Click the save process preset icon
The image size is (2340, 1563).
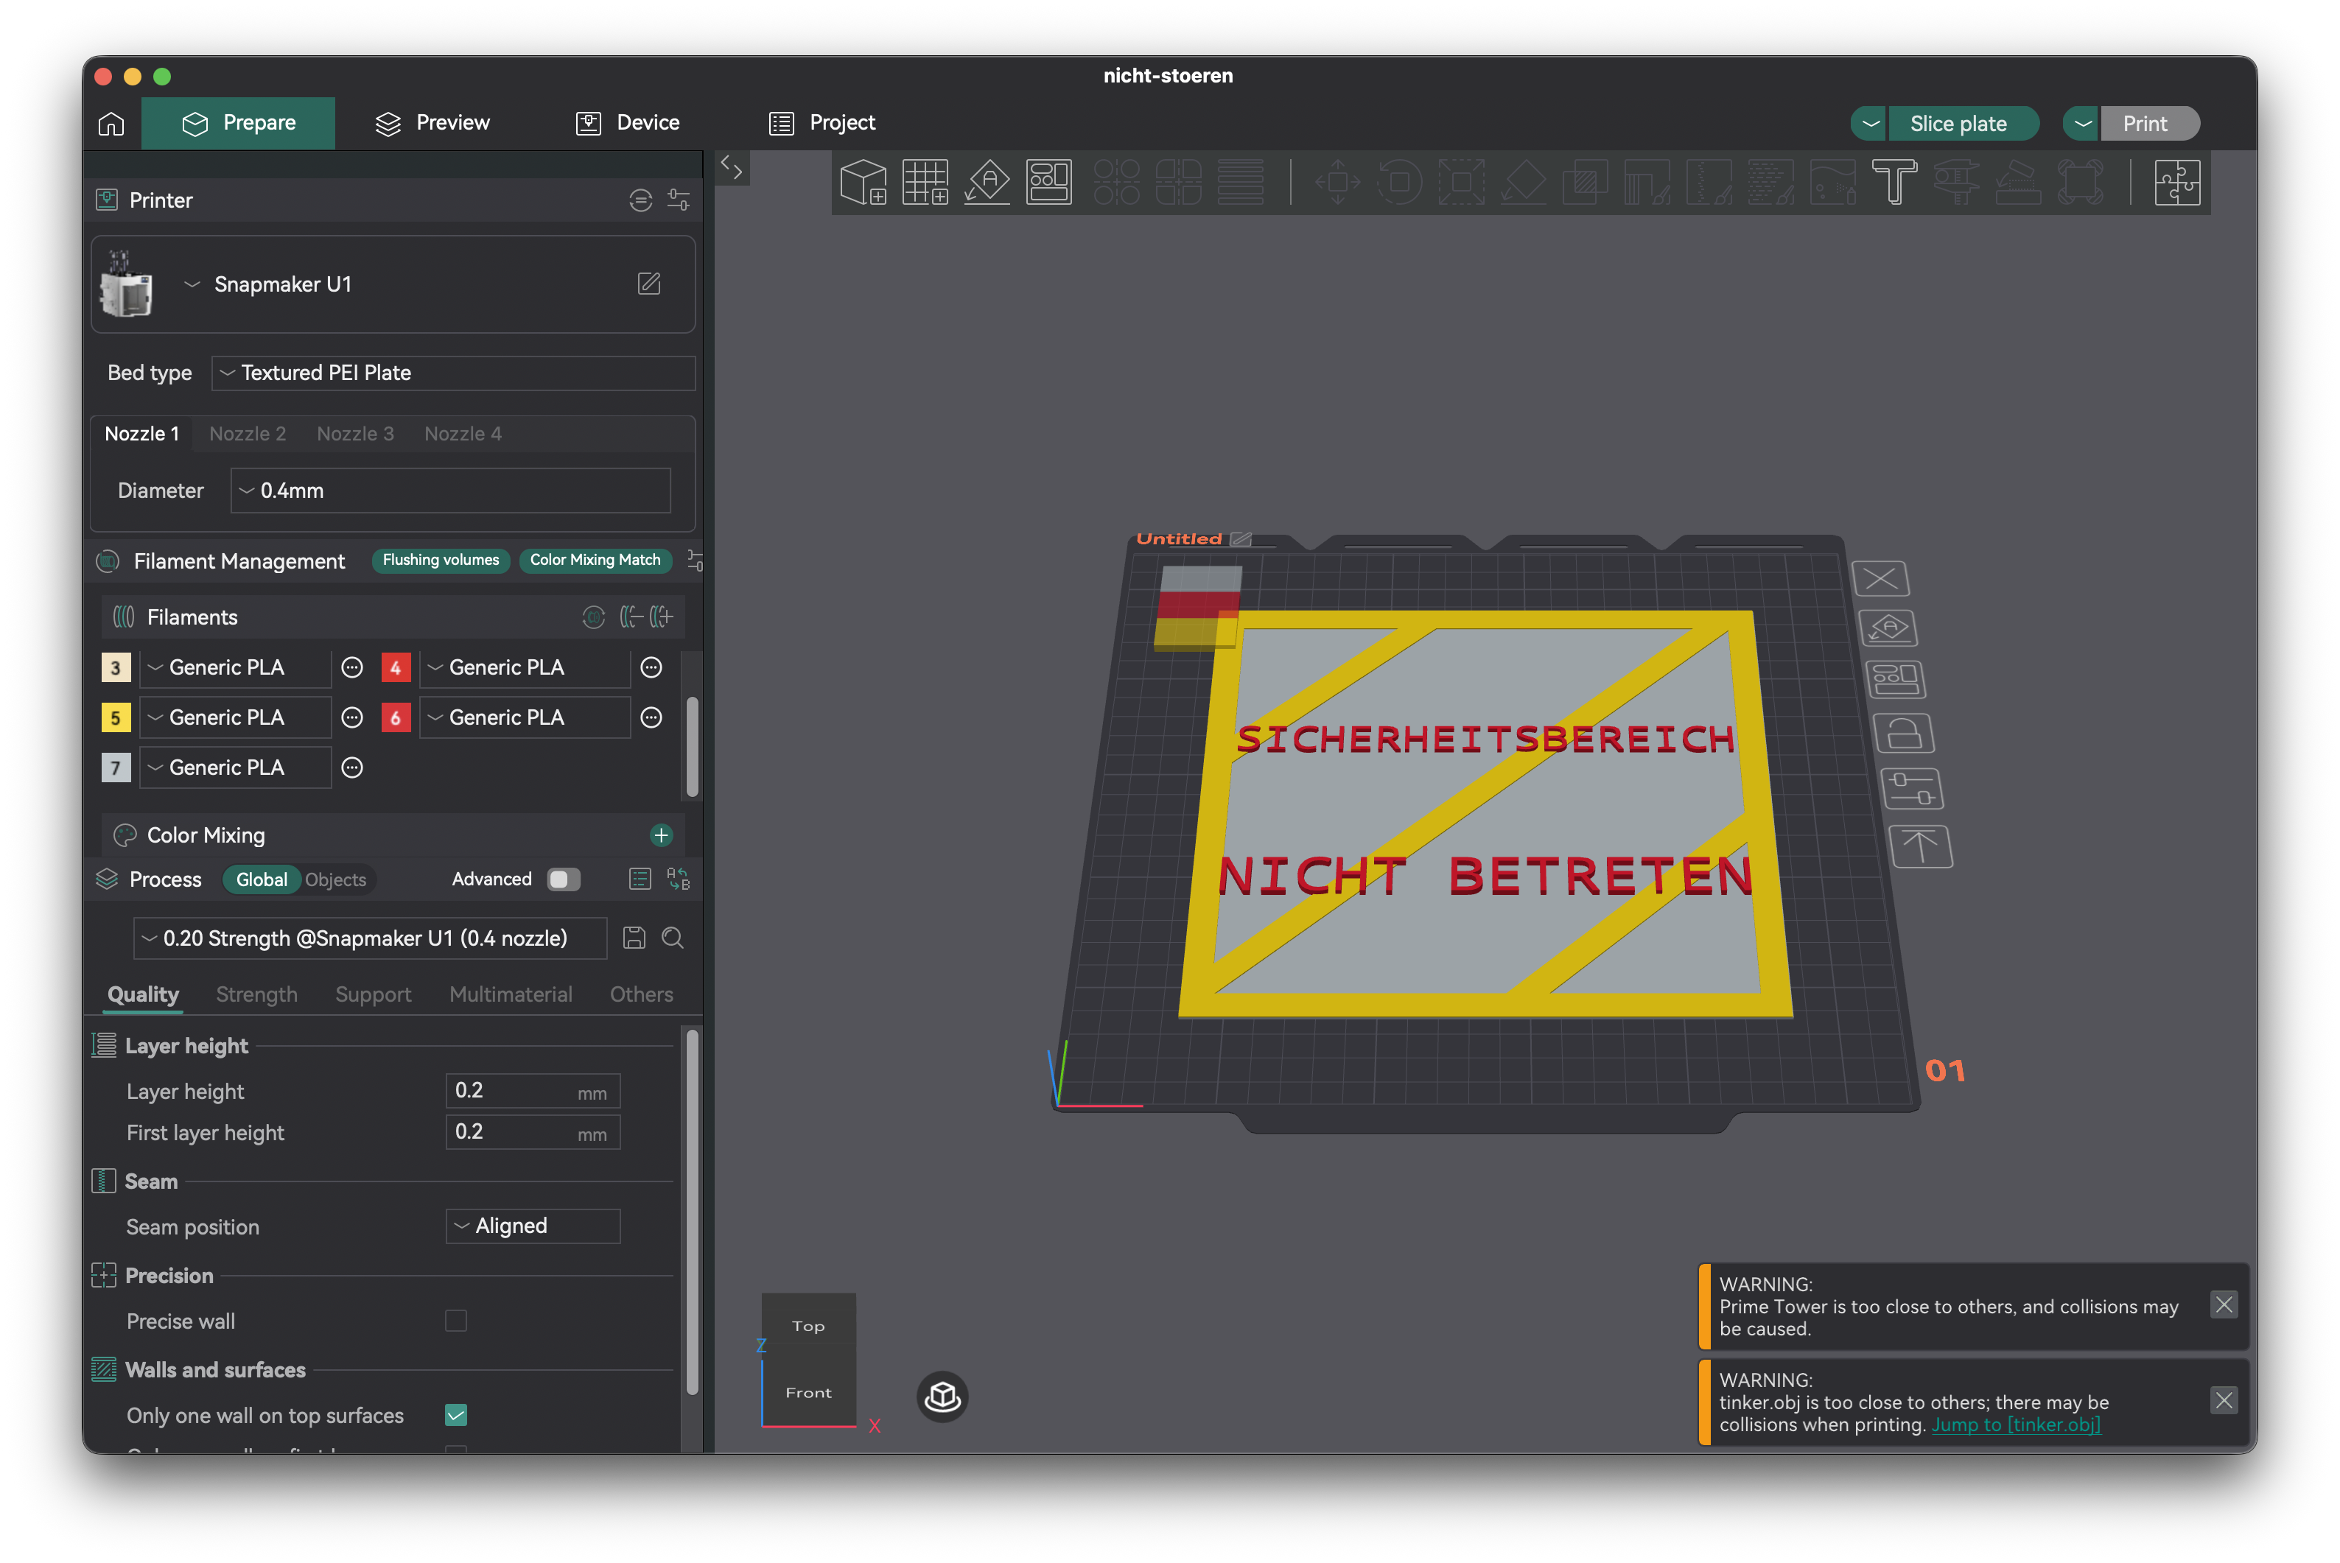coord(634,938)
